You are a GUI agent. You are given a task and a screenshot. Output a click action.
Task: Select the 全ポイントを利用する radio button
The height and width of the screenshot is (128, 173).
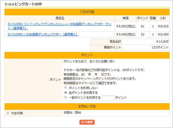coord(66,92)
